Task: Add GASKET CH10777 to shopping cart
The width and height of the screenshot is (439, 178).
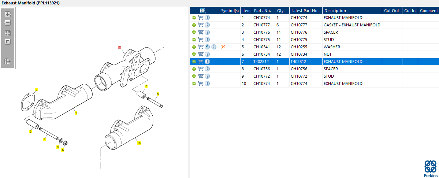Action: [x=201, y=25]
